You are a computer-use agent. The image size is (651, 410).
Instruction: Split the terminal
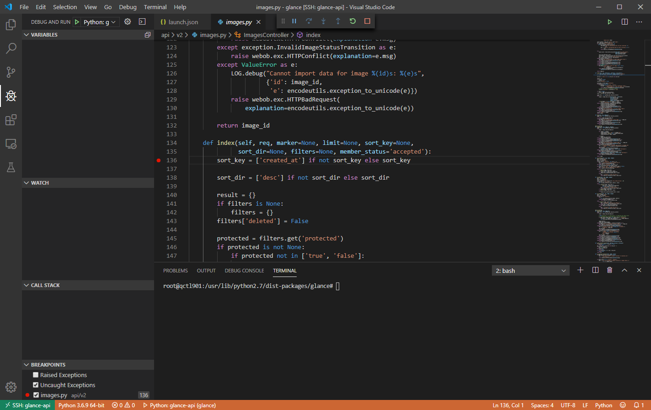coord(595,270)
